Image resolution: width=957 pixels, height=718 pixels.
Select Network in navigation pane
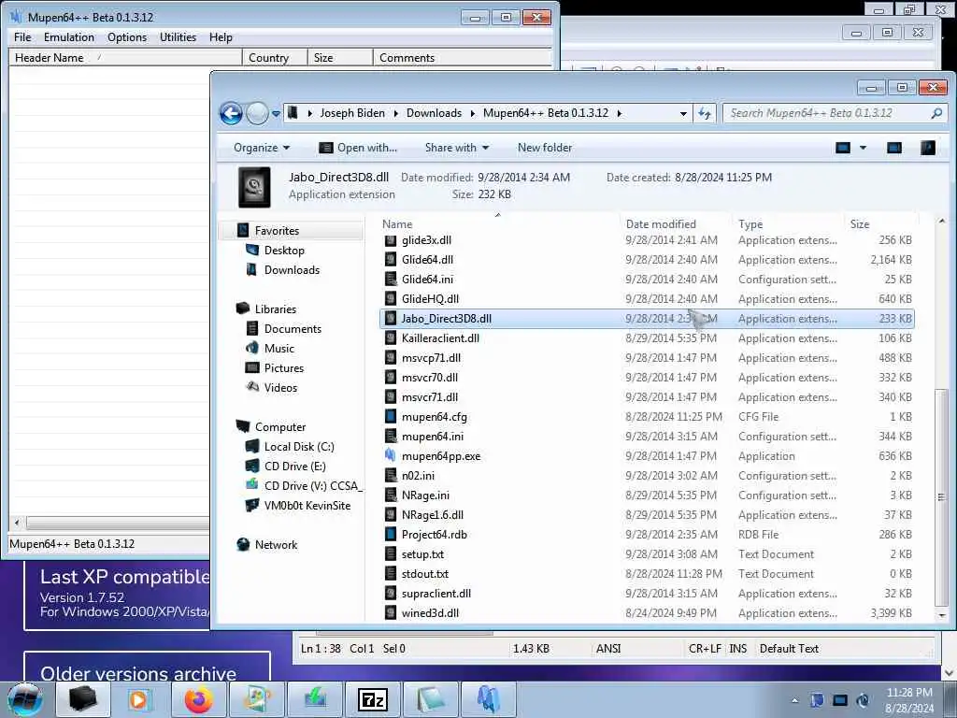276,545
